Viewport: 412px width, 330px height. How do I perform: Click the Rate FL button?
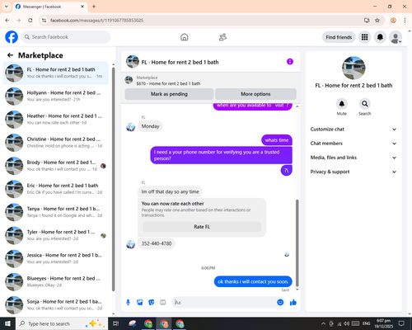pyautogui.click(x=202, y=227)
